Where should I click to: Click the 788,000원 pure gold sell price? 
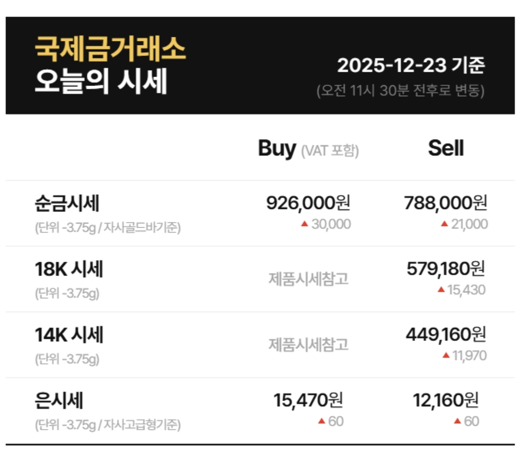tap(446, 203)
